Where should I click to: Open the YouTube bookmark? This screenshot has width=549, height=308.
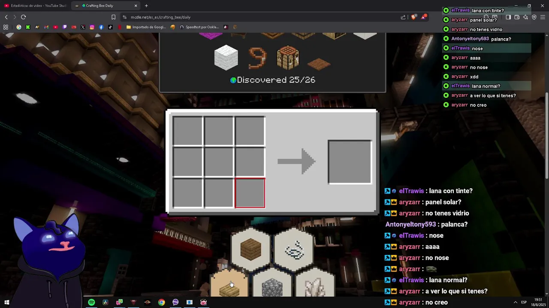pos(55,27)
